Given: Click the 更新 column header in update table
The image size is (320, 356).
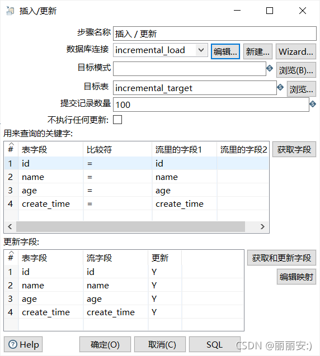Looking at the screenshot, I should click(165, 258).
